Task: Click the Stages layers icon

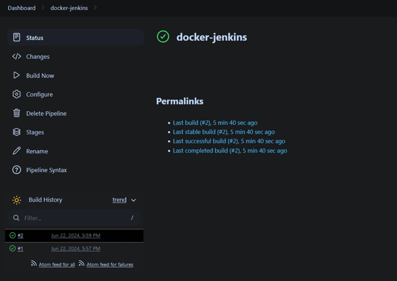Action: point(16,132)
